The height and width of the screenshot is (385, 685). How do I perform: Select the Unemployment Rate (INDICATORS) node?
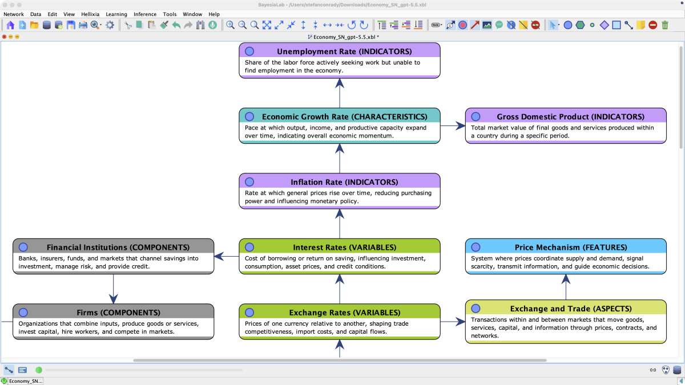(x=340, y=60)
